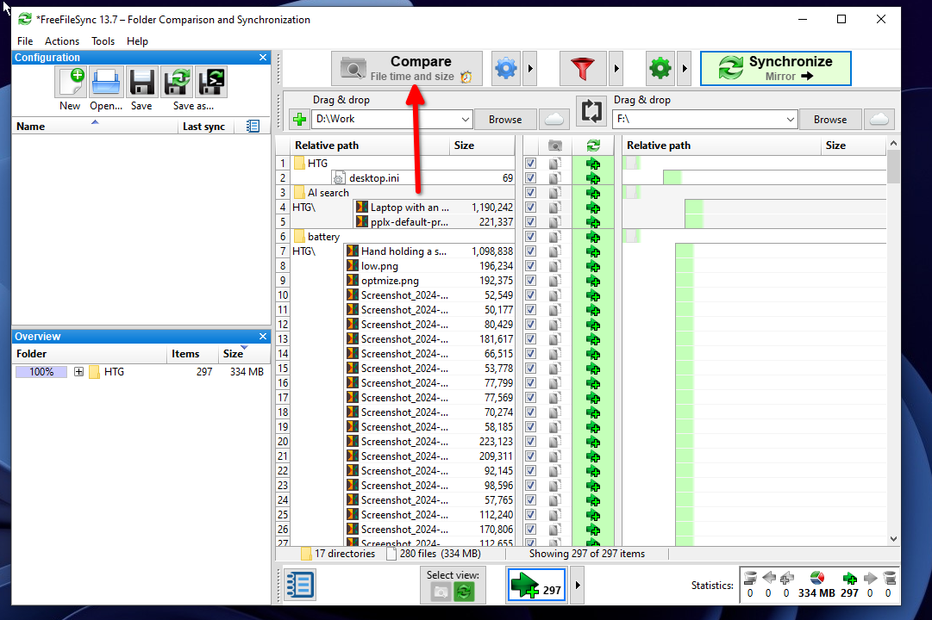Uncheck the Hand holding a s... row checkbox
This screenshot has width=932, height=620.
point(531,251)
